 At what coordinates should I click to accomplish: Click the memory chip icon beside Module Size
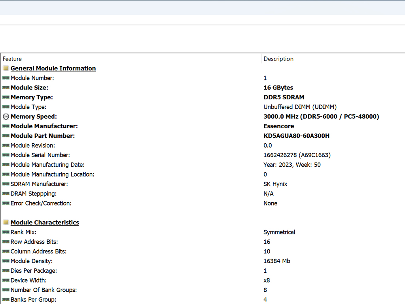6,87
